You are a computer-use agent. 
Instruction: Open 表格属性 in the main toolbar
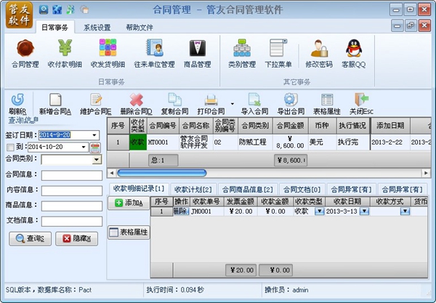pos(327,104)
